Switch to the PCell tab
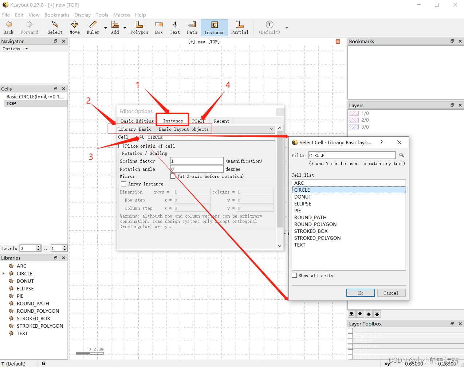Image resolution: width=464 pixels, height=367 pixels. coord(198,121)
